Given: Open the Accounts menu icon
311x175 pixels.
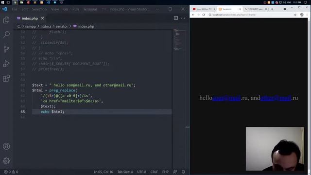Looking at the screenshot, I should [x=6, y=146].
